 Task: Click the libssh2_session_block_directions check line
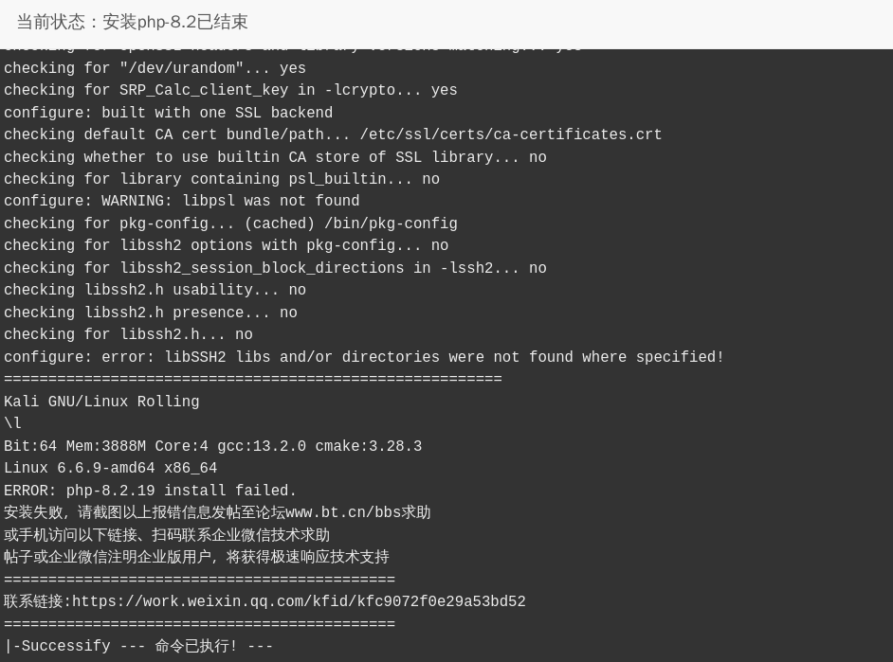coord(275,268)
